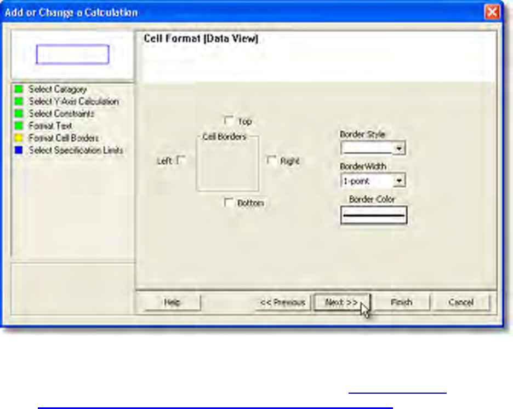Viewport: 513px width, 409px height.
Task: Go to the Format Text step
Action: pyautogui.click(x=50, y=126)
